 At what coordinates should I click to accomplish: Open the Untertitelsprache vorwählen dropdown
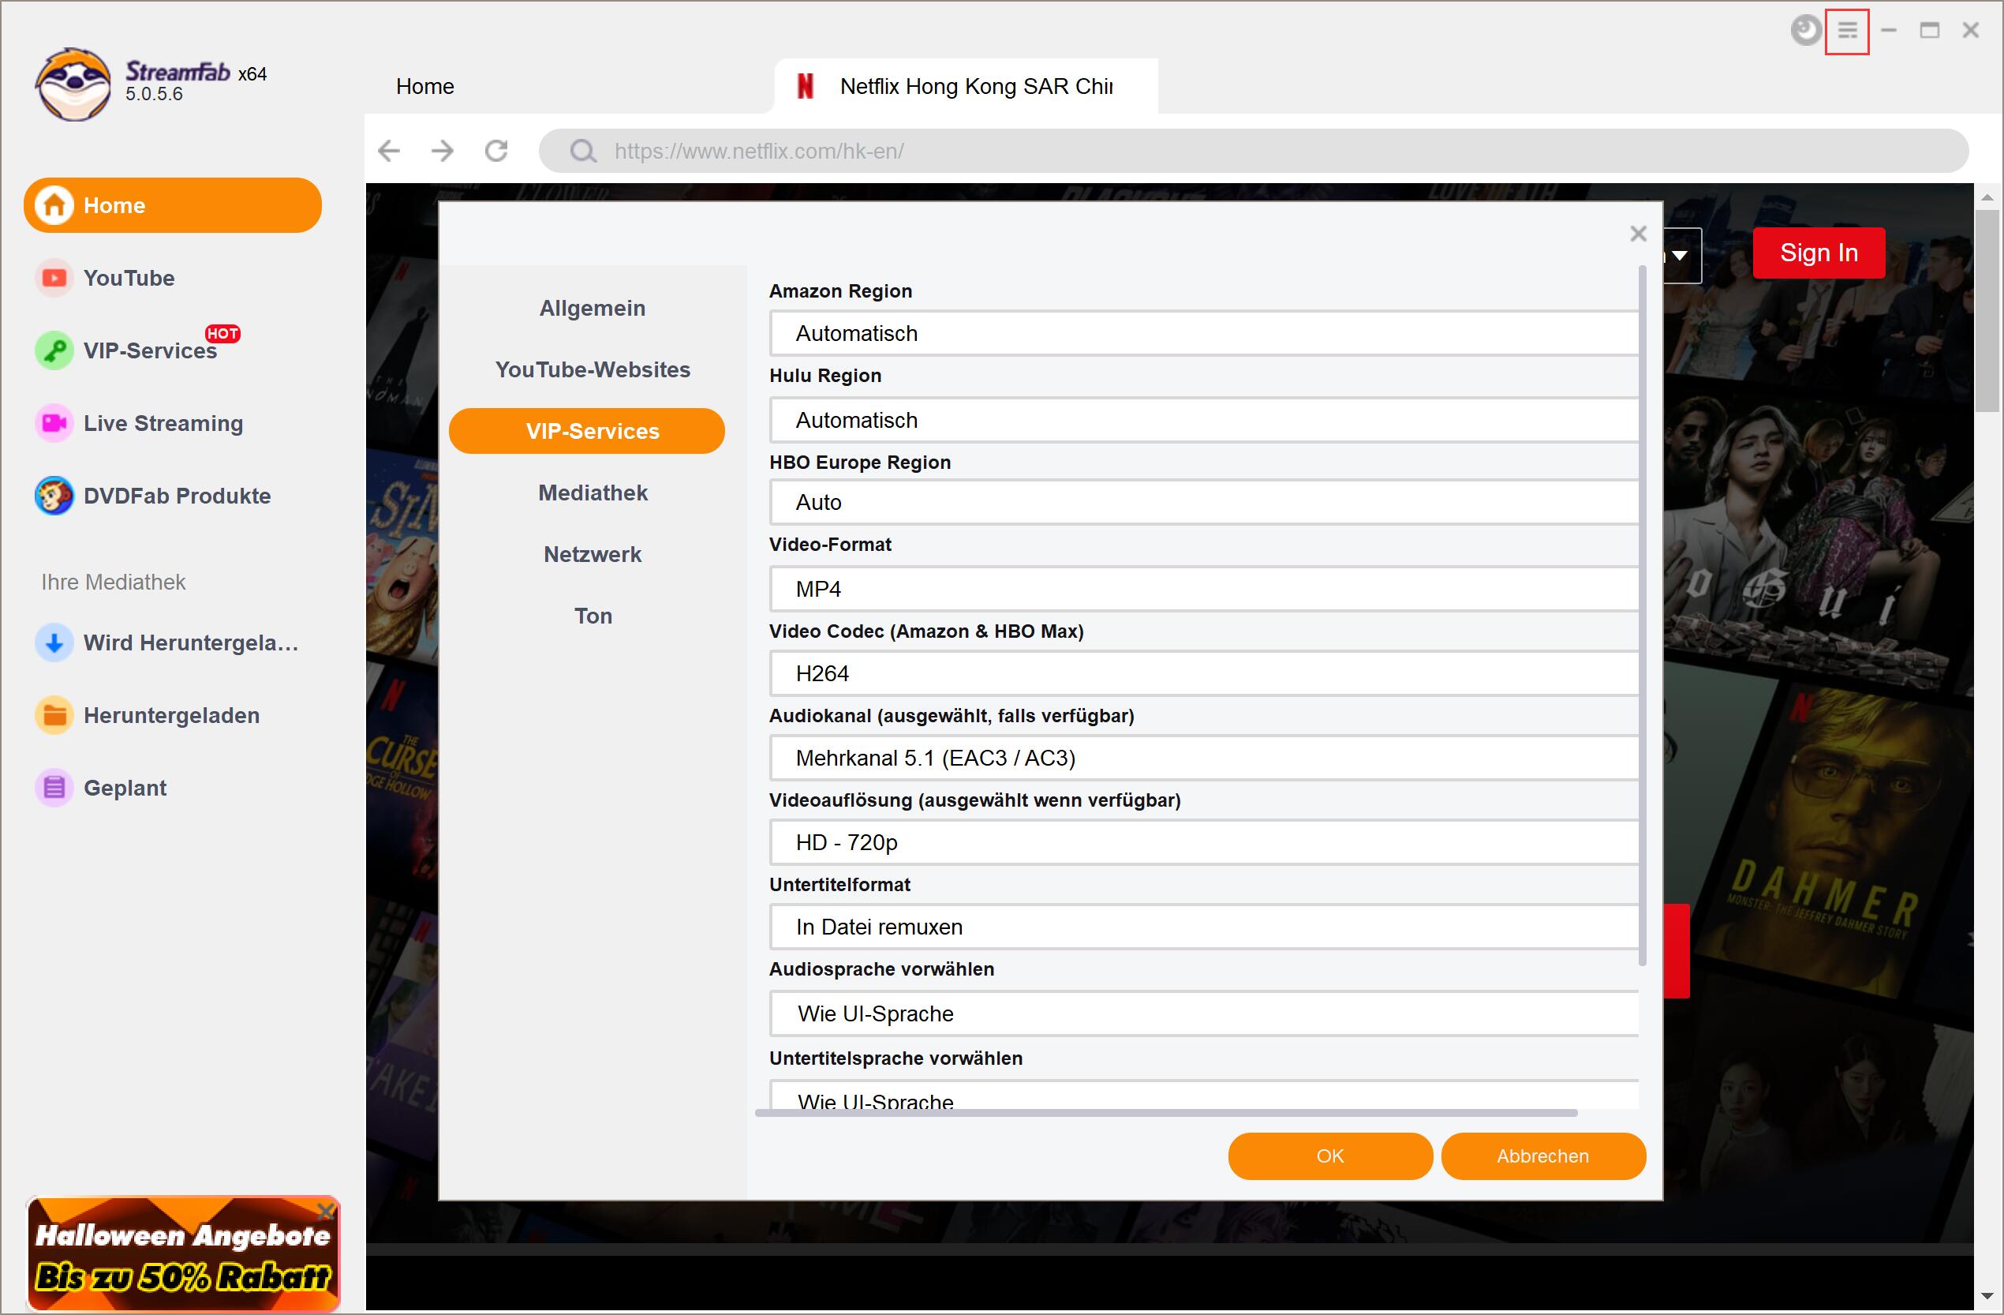click(1204, 1095)
